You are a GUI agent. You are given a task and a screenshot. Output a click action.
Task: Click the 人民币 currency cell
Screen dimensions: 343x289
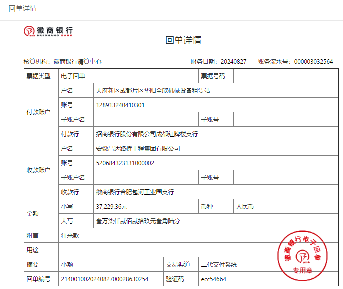(245, 206)
